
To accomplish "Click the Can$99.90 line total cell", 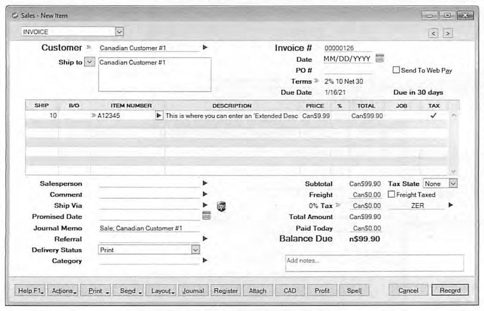I will click(367, 116).
